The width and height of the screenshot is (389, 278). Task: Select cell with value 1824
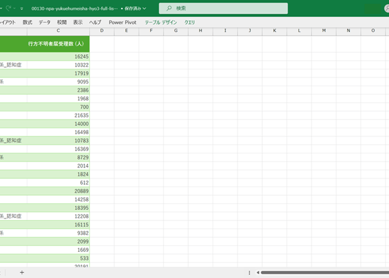[58, 174]
